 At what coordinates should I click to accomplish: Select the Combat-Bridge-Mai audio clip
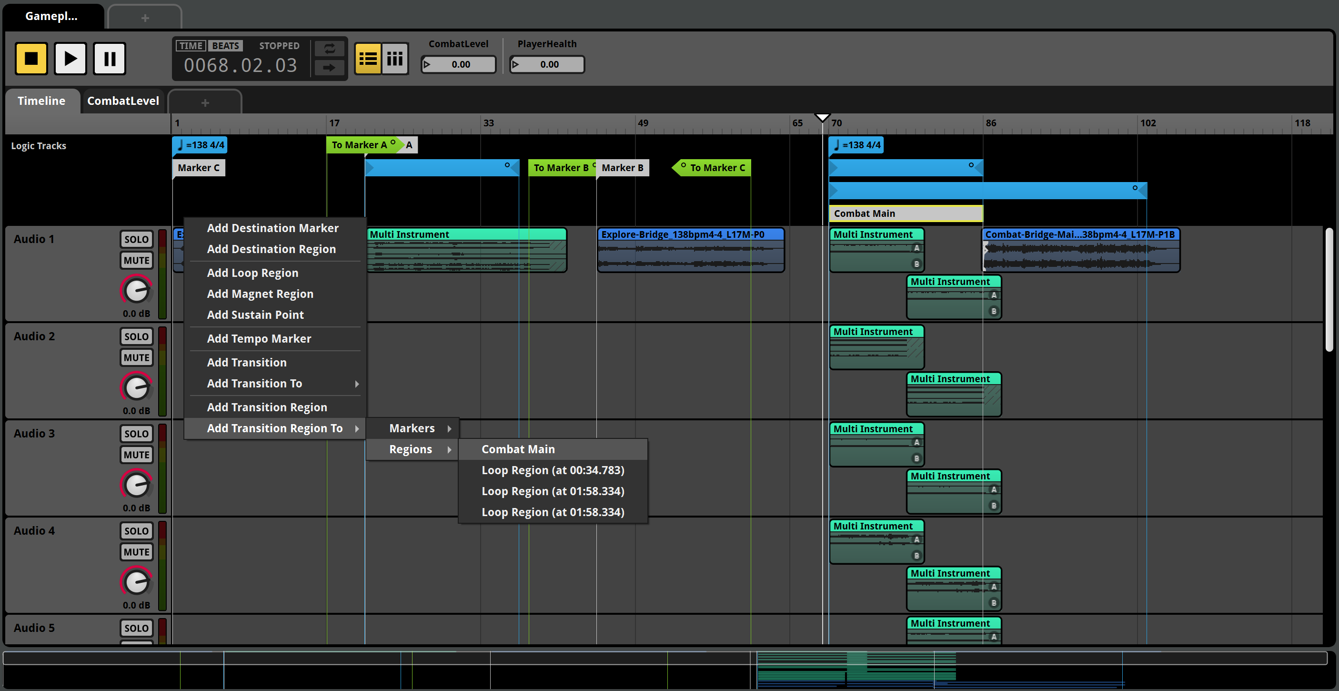pyautogui.click(x=1081, y=250)
